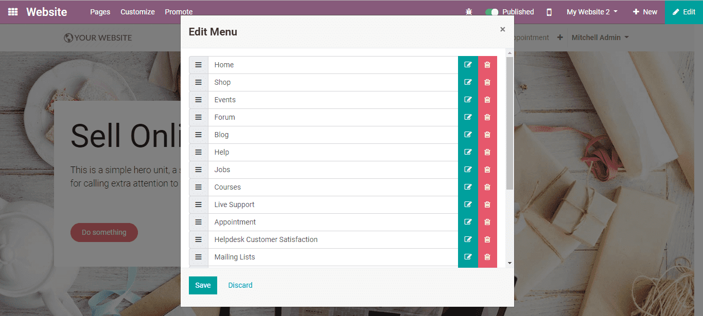Image resolution: width=703 pixels, height=316 pixels.
Task: Edit the Shop menu entry
Action: pyautogui.click(x=468, y=82)
